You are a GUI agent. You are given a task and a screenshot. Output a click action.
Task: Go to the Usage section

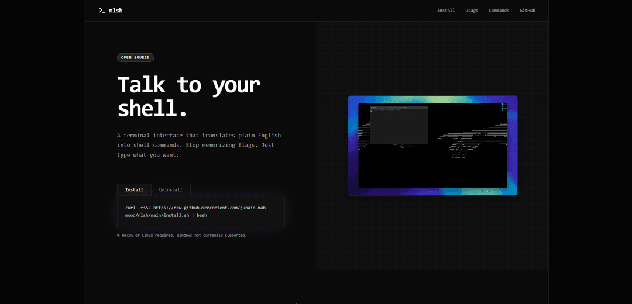click(x=472, y=11)
